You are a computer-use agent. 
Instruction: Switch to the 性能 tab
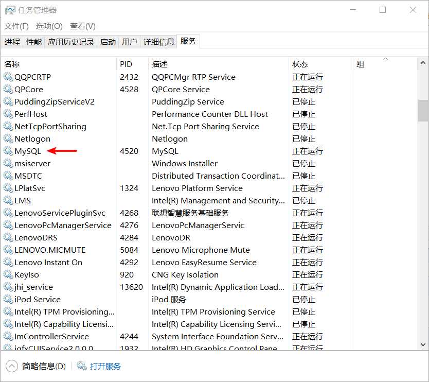coord(34,42)
